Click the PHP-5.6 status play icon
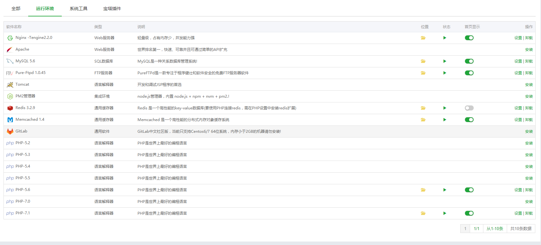 445,190
